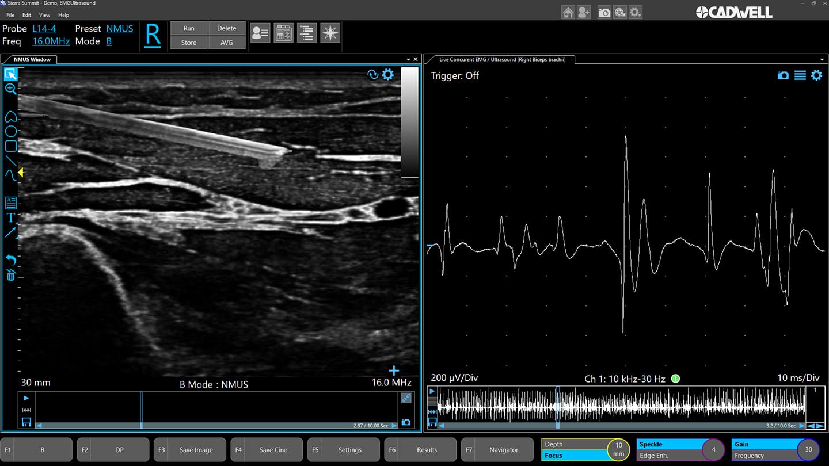Open the NMUS preset dropdown

pos(120,28)
